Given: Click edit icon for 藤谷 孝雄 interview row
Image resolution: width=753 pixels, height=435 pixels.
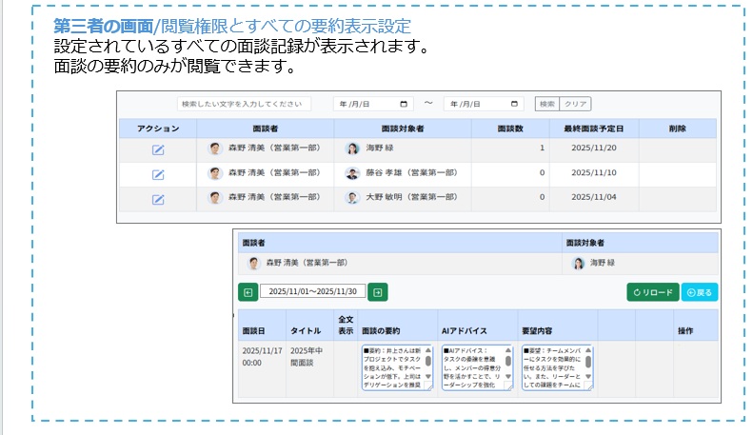Looking at the screenshot, I should (158, 174).
